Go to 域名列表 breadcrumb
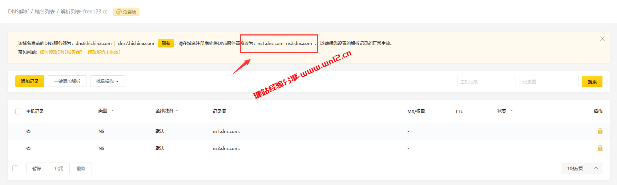 (x=45, y=12)
